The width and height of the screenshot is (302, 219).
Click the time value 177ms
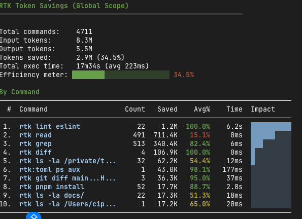pyautogui.click(x=232, y=169)
